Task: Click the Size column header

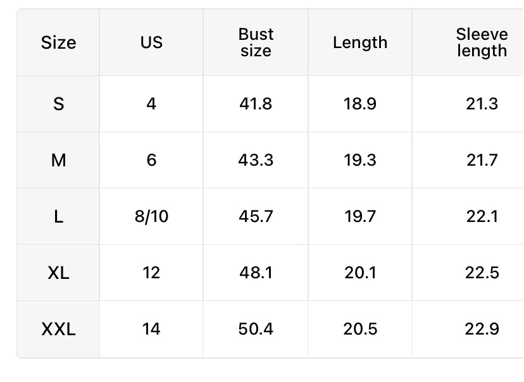Action: 58,42
